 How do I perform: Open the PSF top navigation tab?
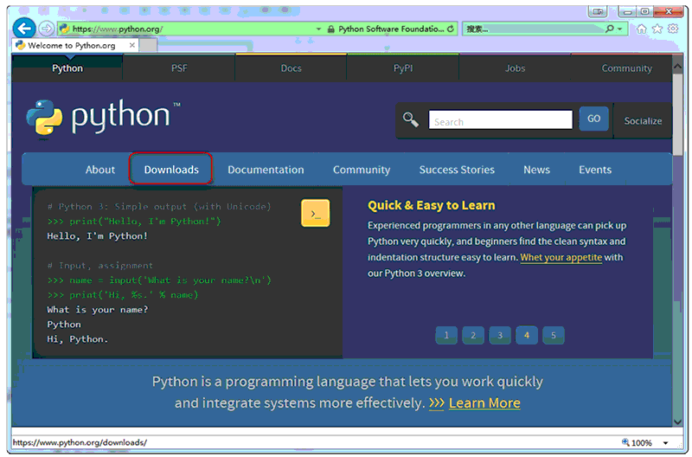179,68
